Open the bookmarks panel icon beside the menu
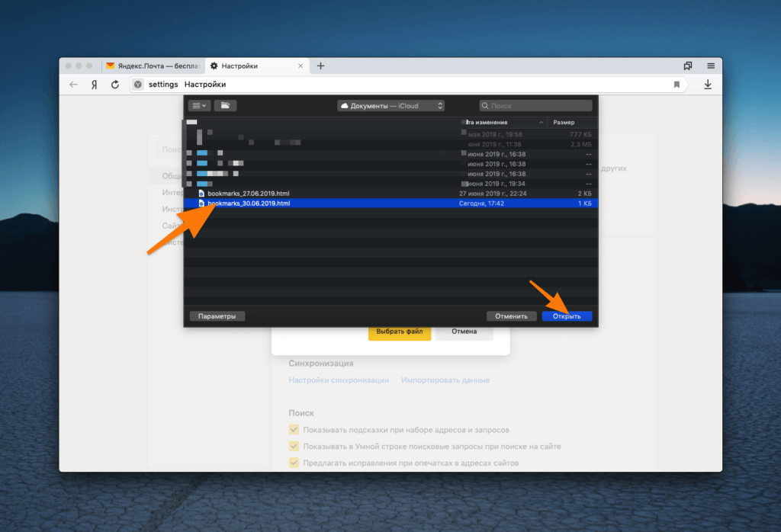The image size is (781, 532). click(688, 66)
